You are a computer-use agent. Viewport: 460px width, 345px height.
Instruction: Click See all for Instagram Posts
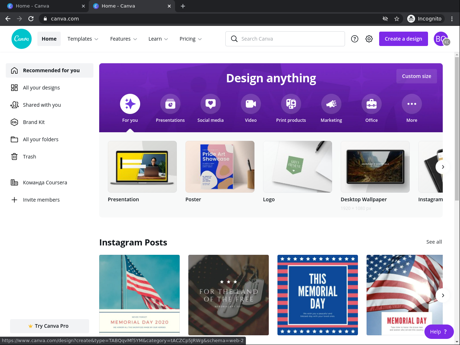pos(434,242)
